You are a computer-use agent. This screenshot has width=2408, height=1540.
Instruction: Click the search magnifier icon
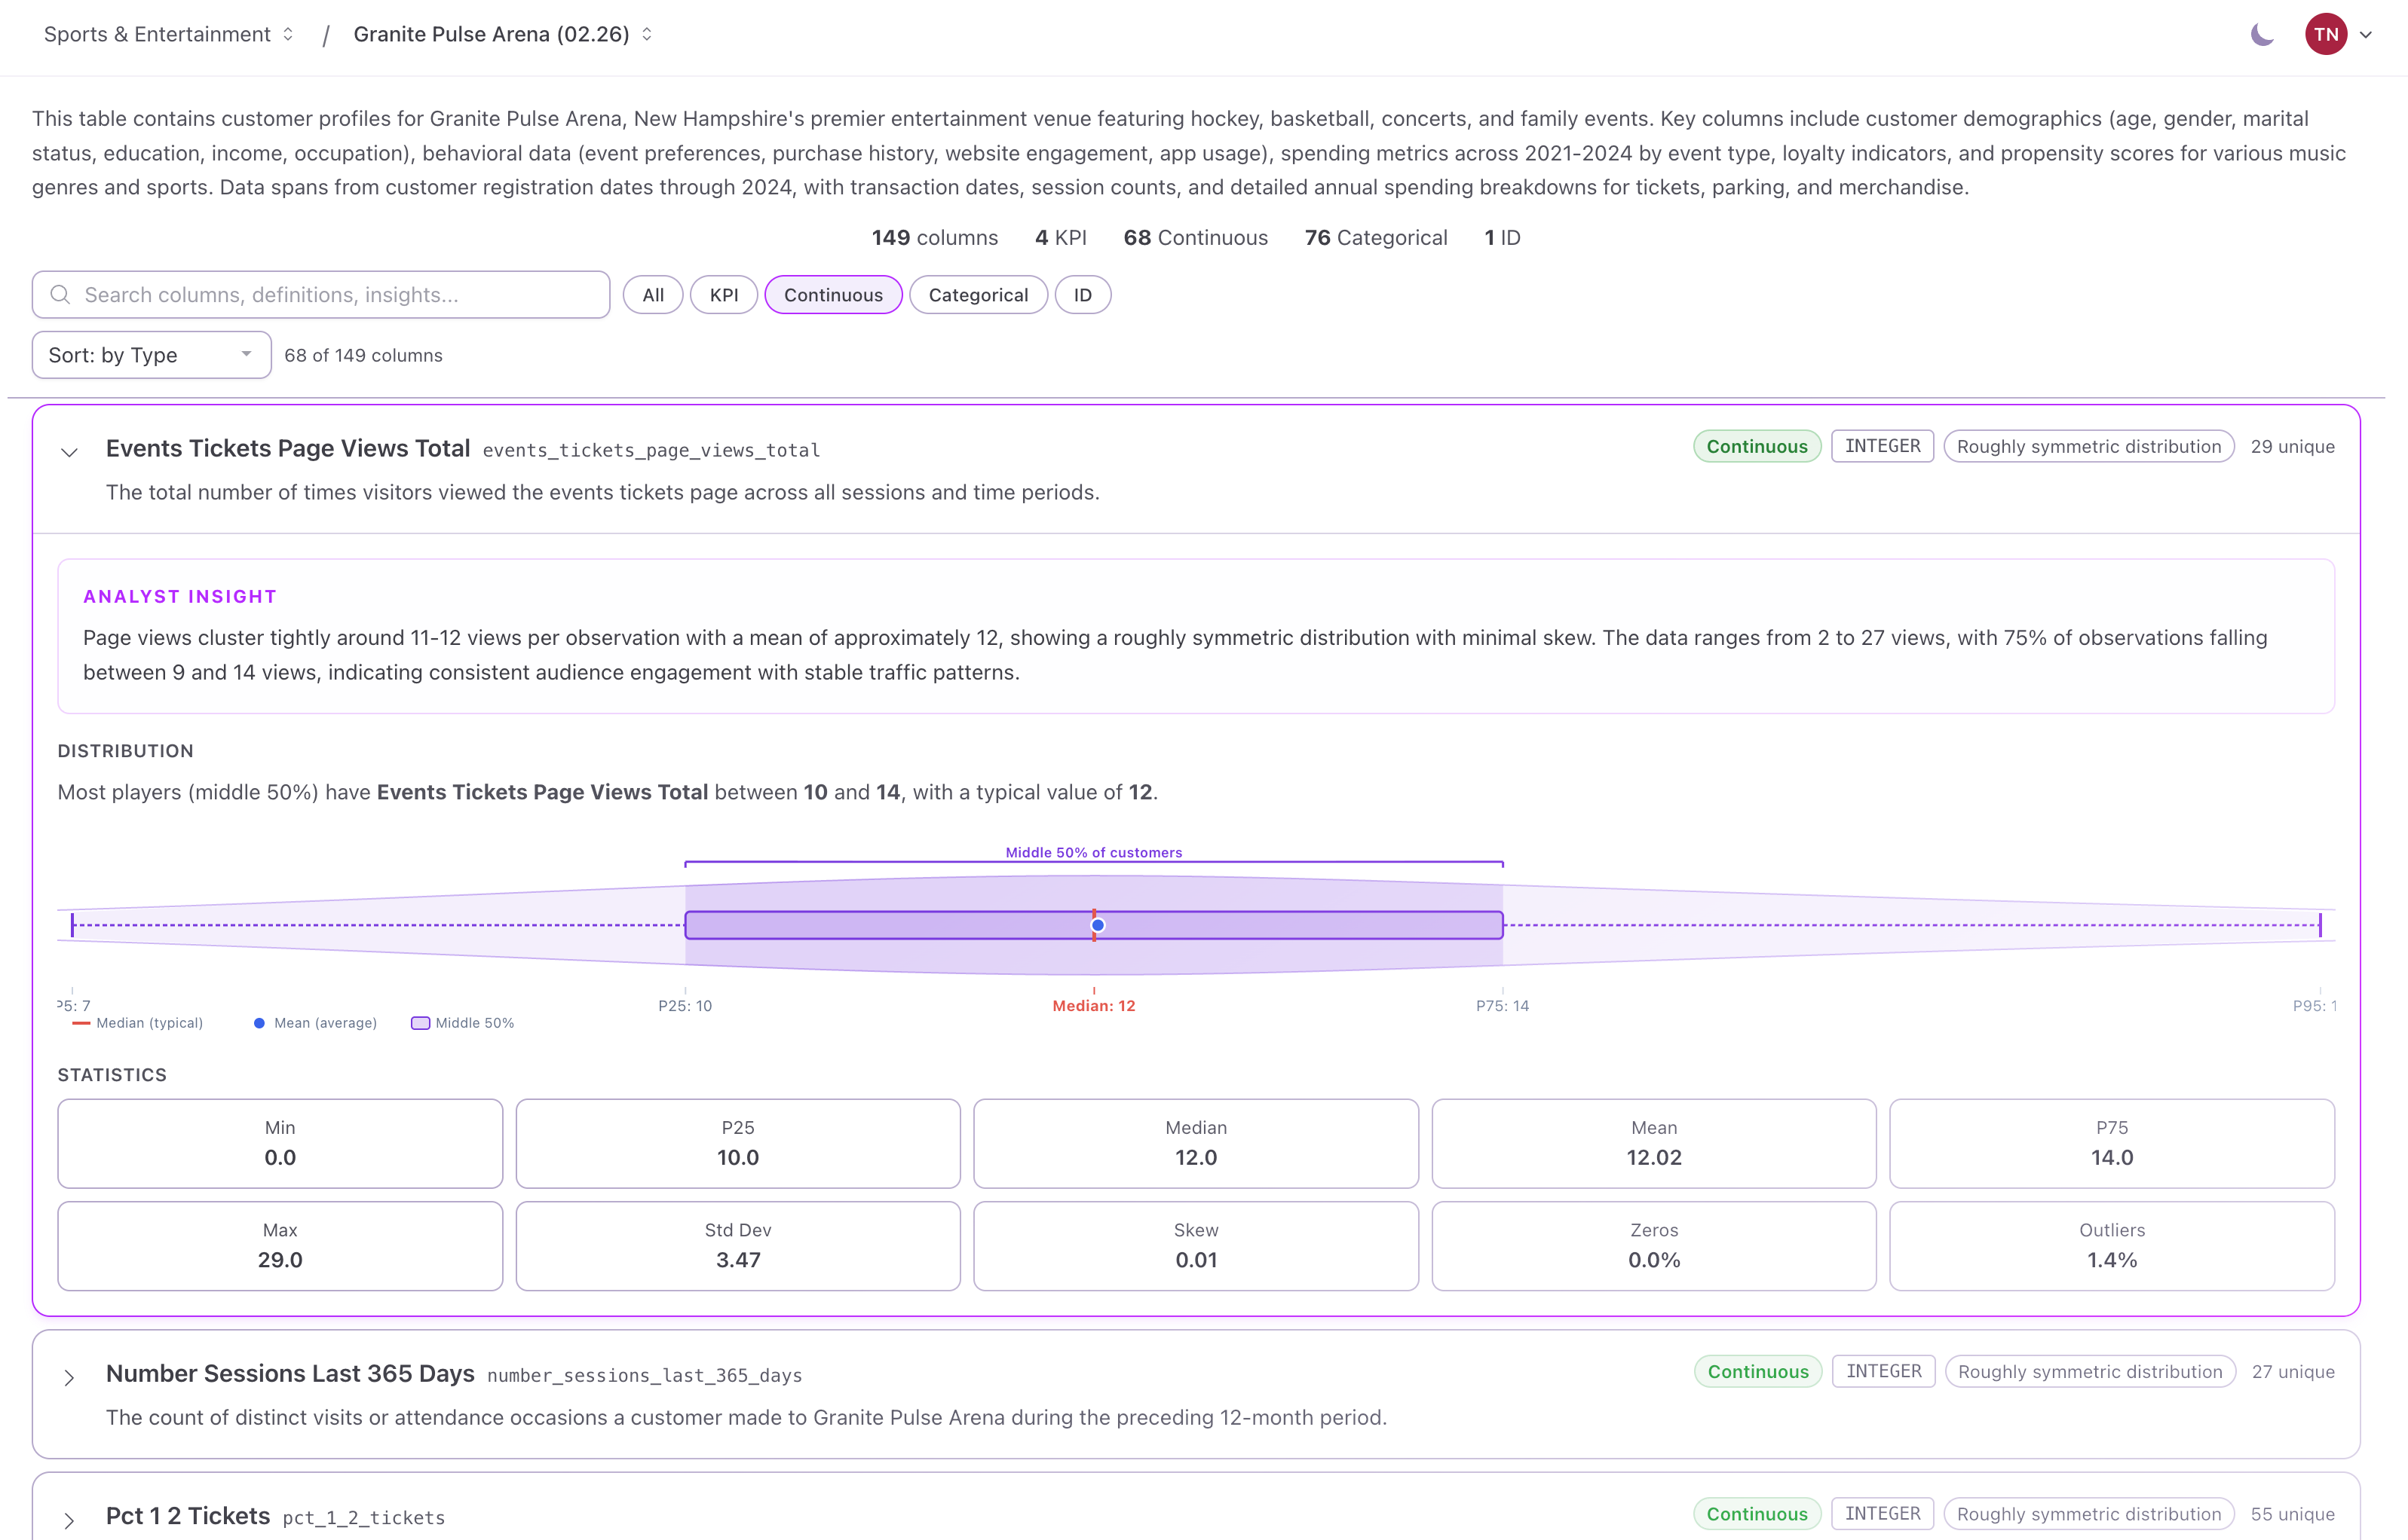point(60,295)
